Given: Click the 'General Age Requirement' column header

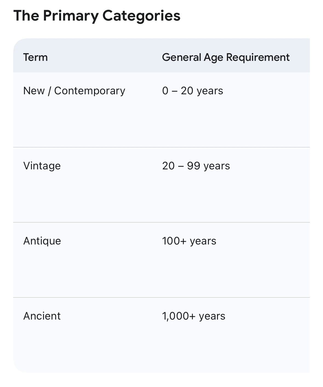Looking at the screenshot, I should tap(226, 57).
